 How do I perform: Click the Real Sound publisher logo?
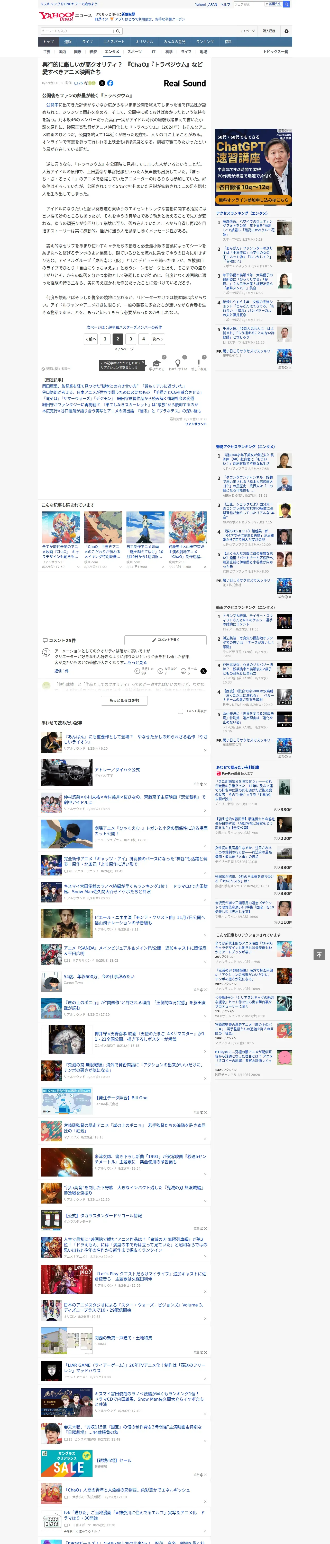(x=185, y=83)
